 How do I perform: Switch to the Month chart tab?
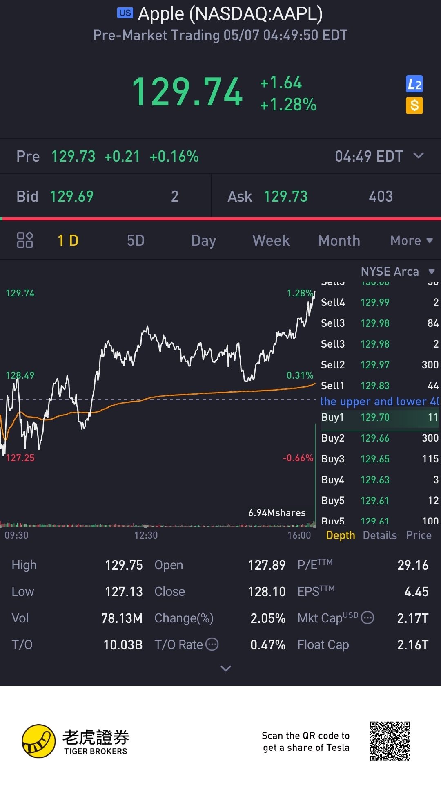coord(339,240)
